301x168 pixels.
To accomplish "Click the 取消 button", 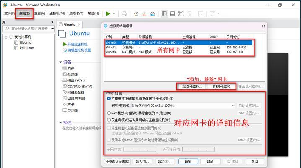I will [210, 161].
